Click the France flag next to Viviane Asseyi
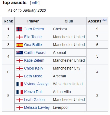Image resolution: width=110 pixels, height=115 pixels. coord(19,84)
